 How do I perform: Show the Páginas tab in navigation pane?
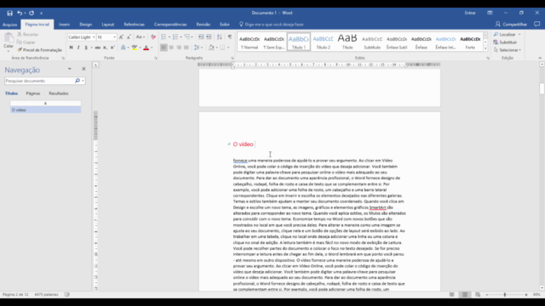33,93
